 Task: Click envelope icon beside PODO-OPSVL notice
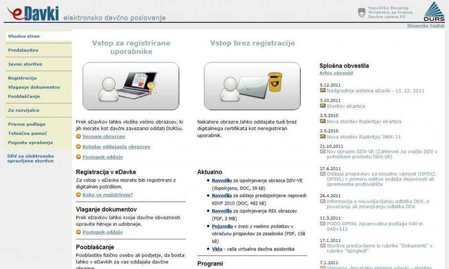(x=323, y=224)
